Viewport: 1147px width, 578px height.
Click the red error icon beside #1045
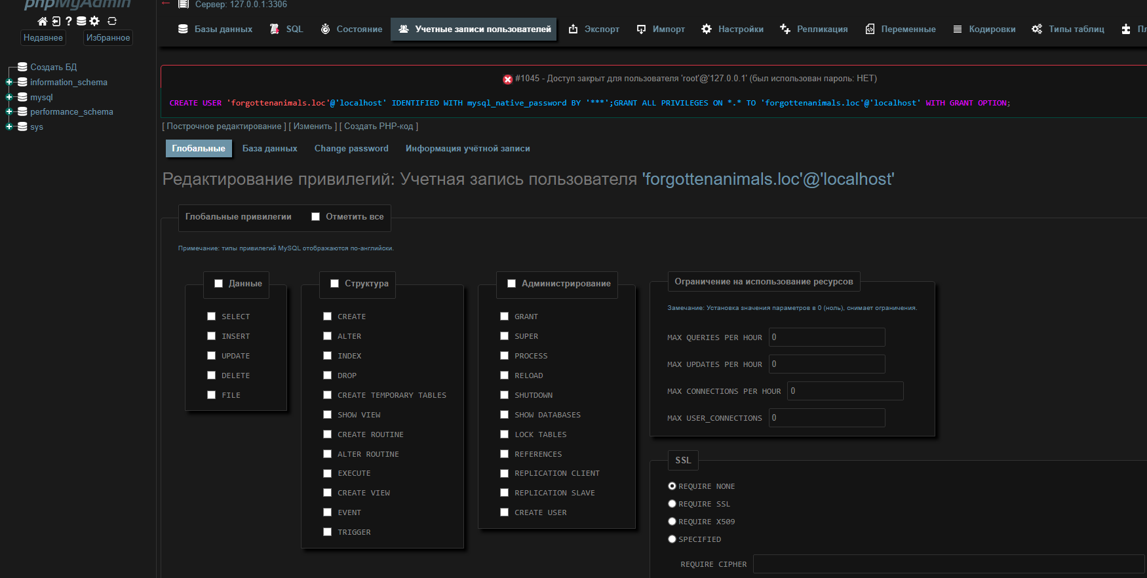[507, 79]
